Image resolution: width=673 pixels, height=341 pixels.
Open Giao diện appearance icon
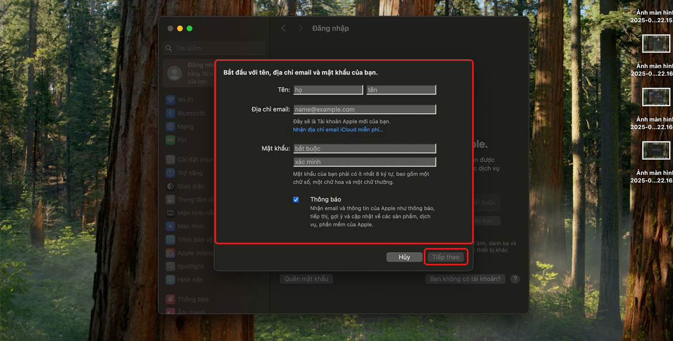coord(170,186)
